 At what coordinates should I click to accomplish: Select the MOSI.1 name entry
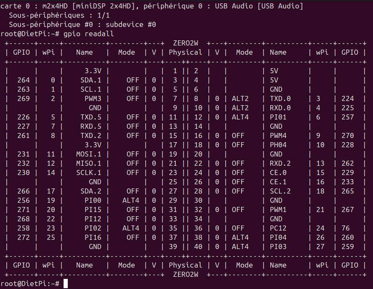pyautogui.click(x=89, y=154)
